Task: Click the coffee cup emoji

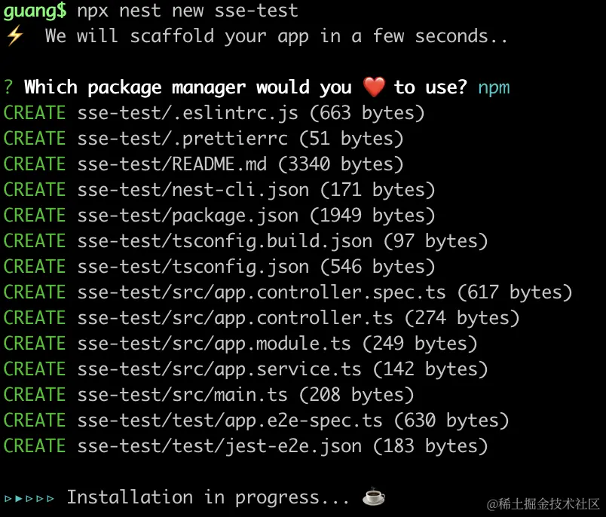Action: [x=373, y=497]
